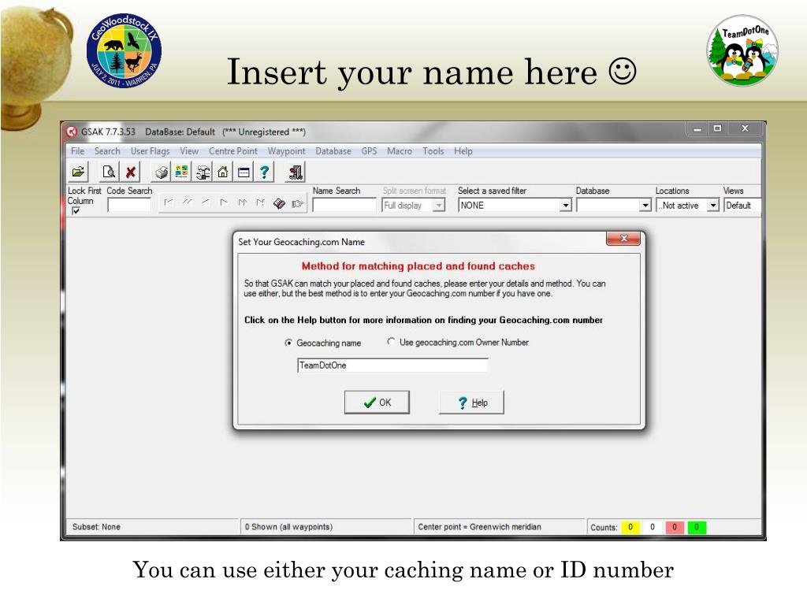Open the Views dropdown showing Default
Viewport: 807px width, 605px height.
(x=742, y=206)
